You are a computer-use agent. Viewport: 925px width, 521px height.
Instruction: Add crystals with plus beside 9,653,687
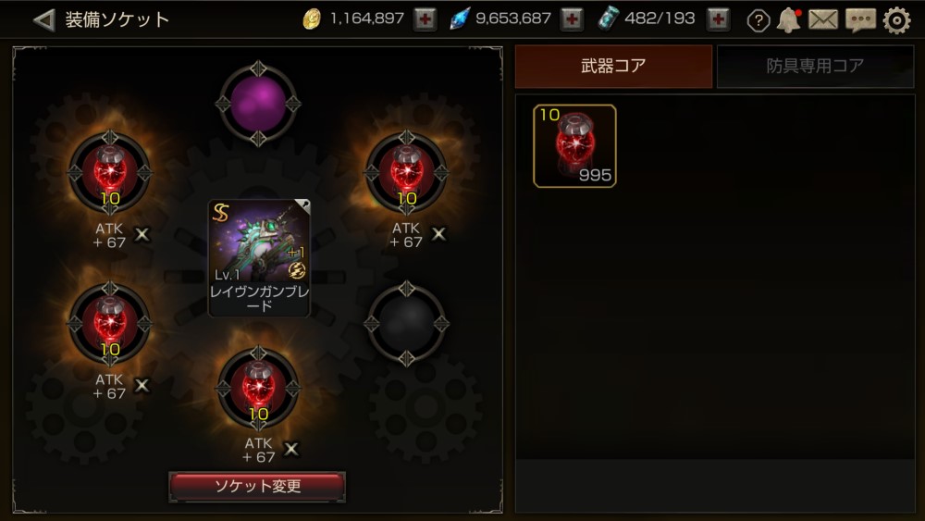(x=571, y=19)
